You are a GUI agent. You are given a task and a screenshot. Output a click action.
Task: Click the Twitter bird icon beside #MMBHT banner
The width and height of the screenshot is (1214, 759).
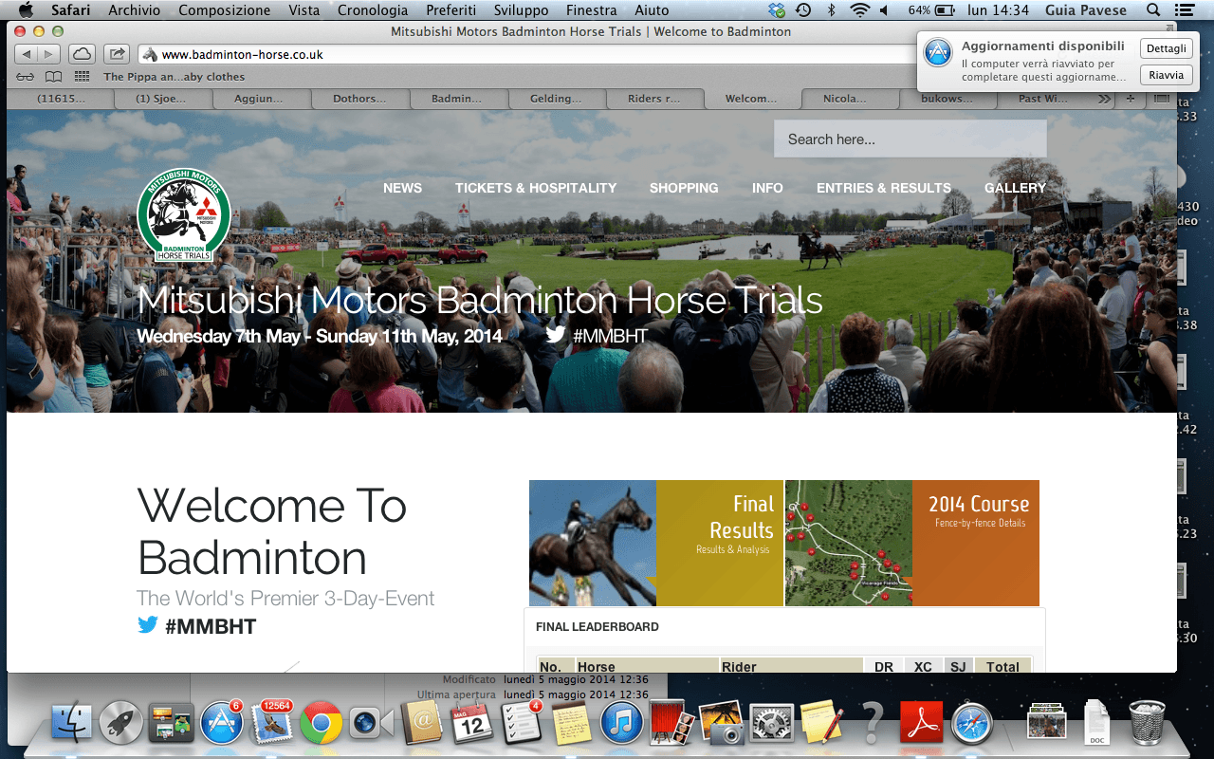coord(556,335)
